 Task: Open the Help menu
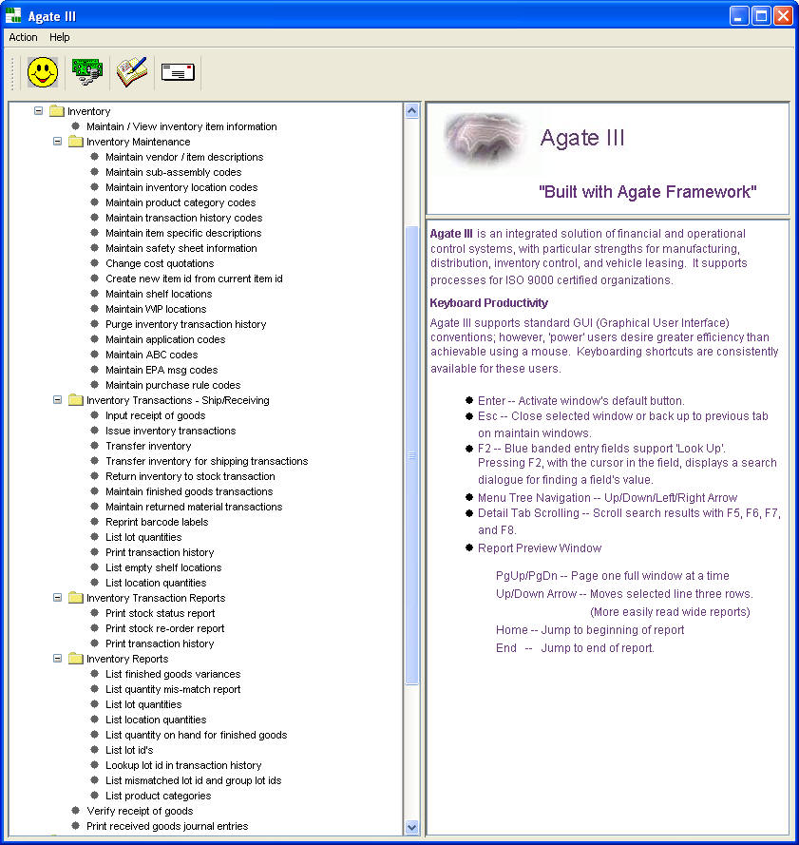point(59,37)
